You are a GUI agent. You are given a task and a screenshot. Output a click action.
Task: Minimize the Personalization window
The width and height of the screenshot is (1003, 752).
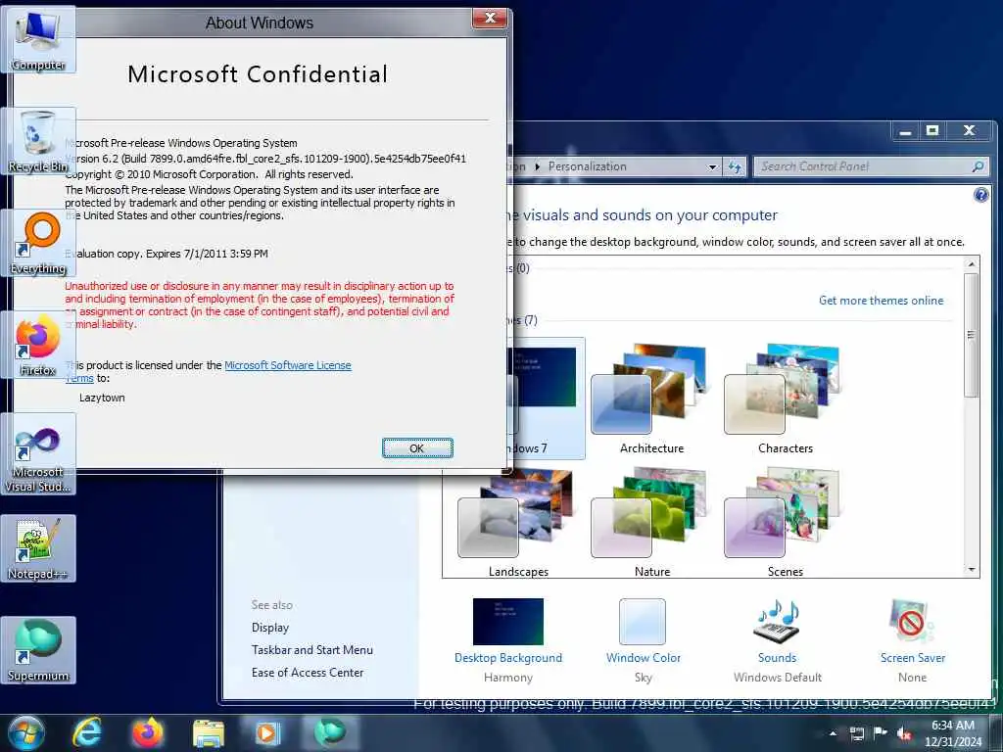tap(905, 132)
